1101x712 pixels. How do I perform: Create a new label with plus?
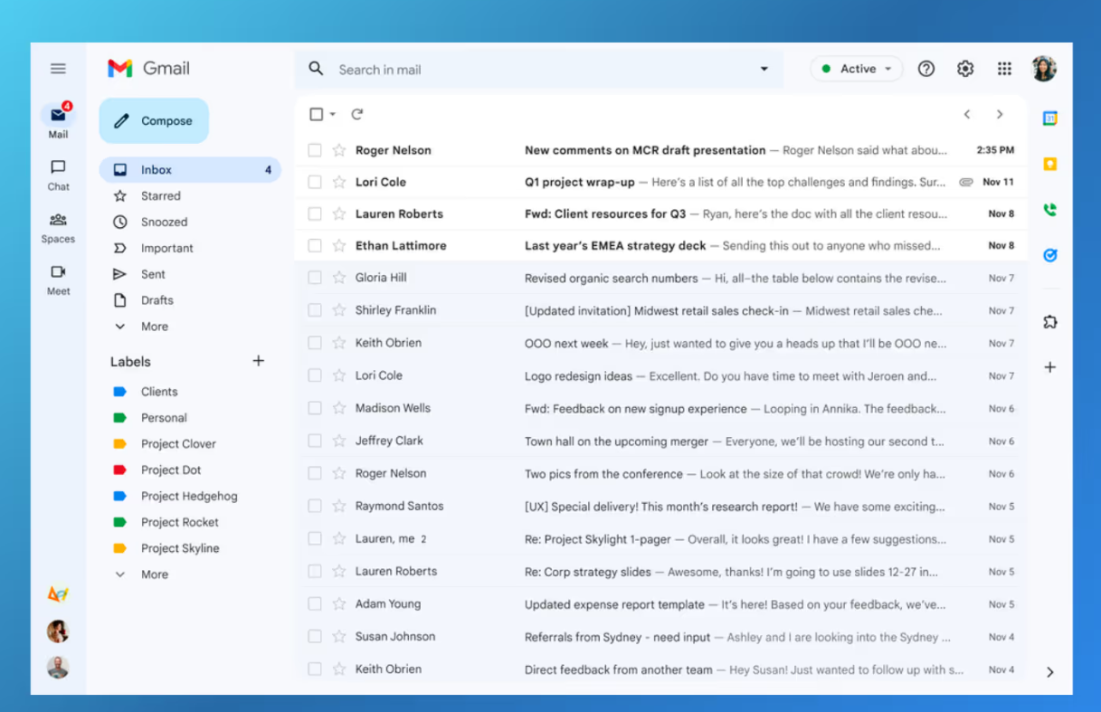click(258, 360)
